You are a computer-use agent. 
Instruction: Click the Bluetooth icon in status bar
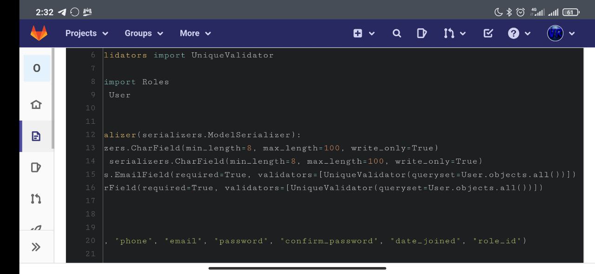tap(509, 13)
